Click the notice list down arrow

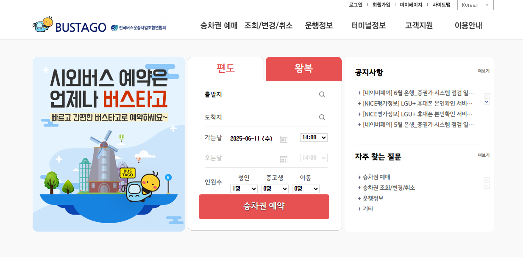coord(487,102)
